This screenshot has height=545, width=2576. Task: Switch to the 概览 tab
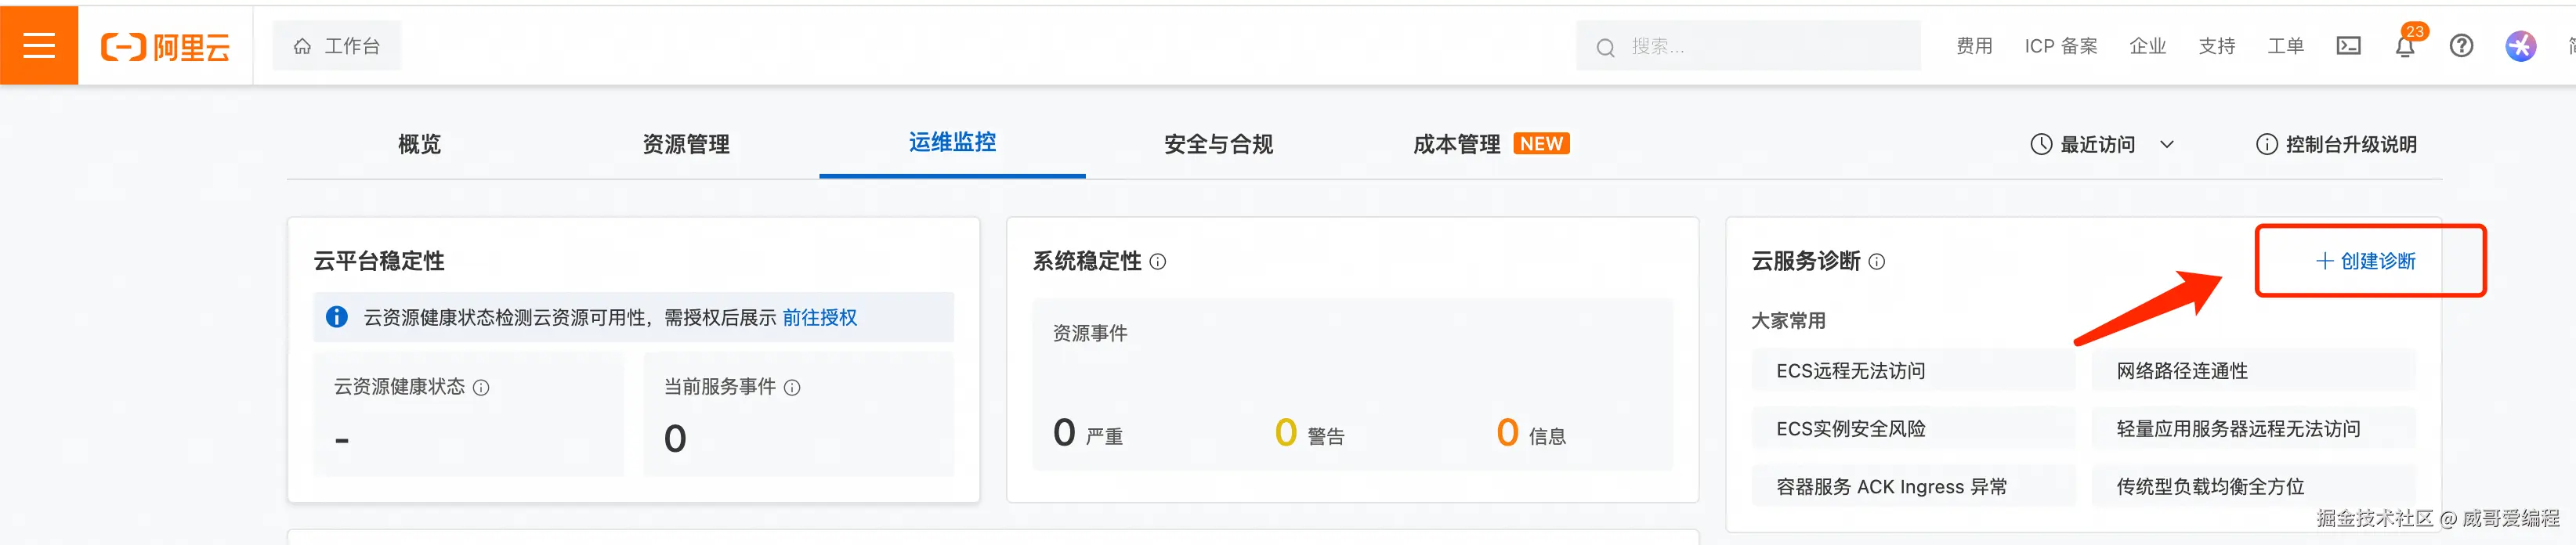pos(419,145)
